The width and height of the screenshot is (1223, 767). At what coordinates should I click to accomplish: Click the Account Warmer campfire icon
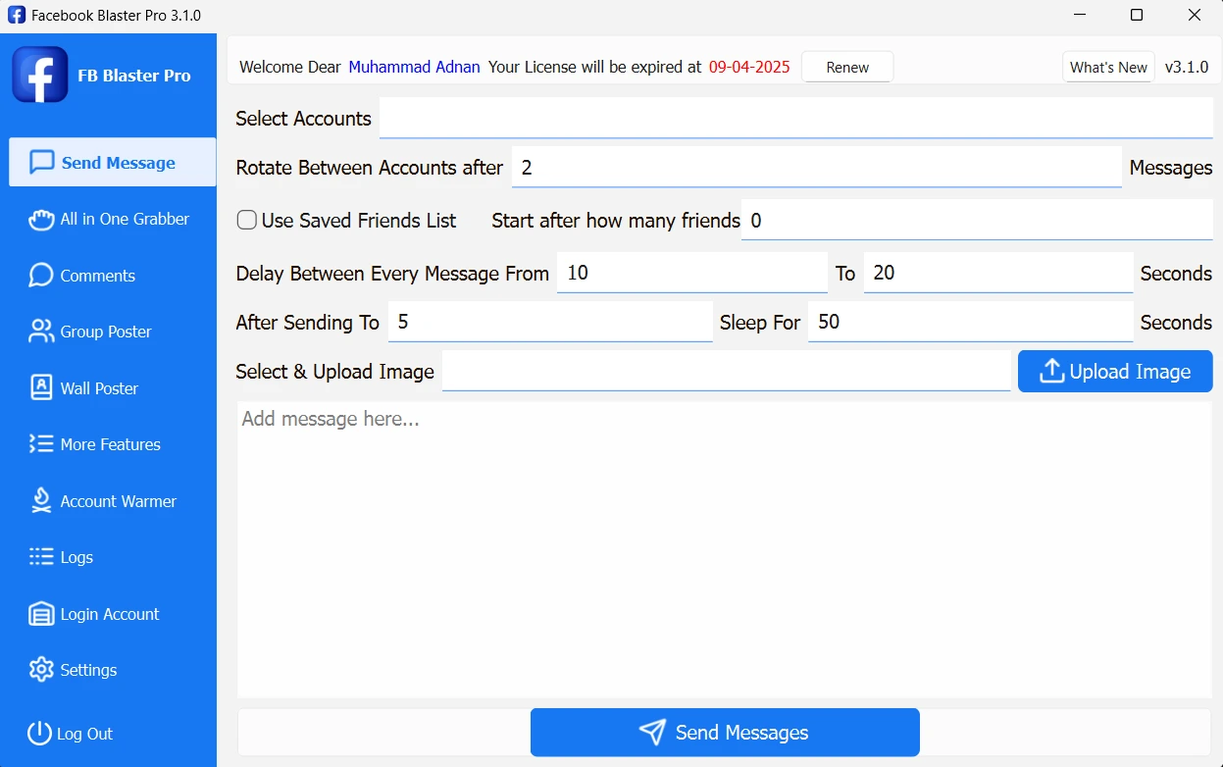tap(41, 501)
